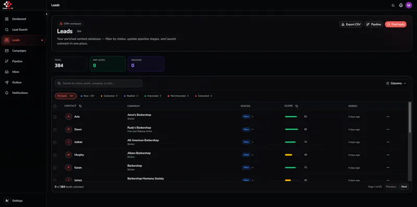Image resolution: width=417 pixels, height=207 pixels.
Task: Click the Outbox paper plane icon
Action: (7, 82)
